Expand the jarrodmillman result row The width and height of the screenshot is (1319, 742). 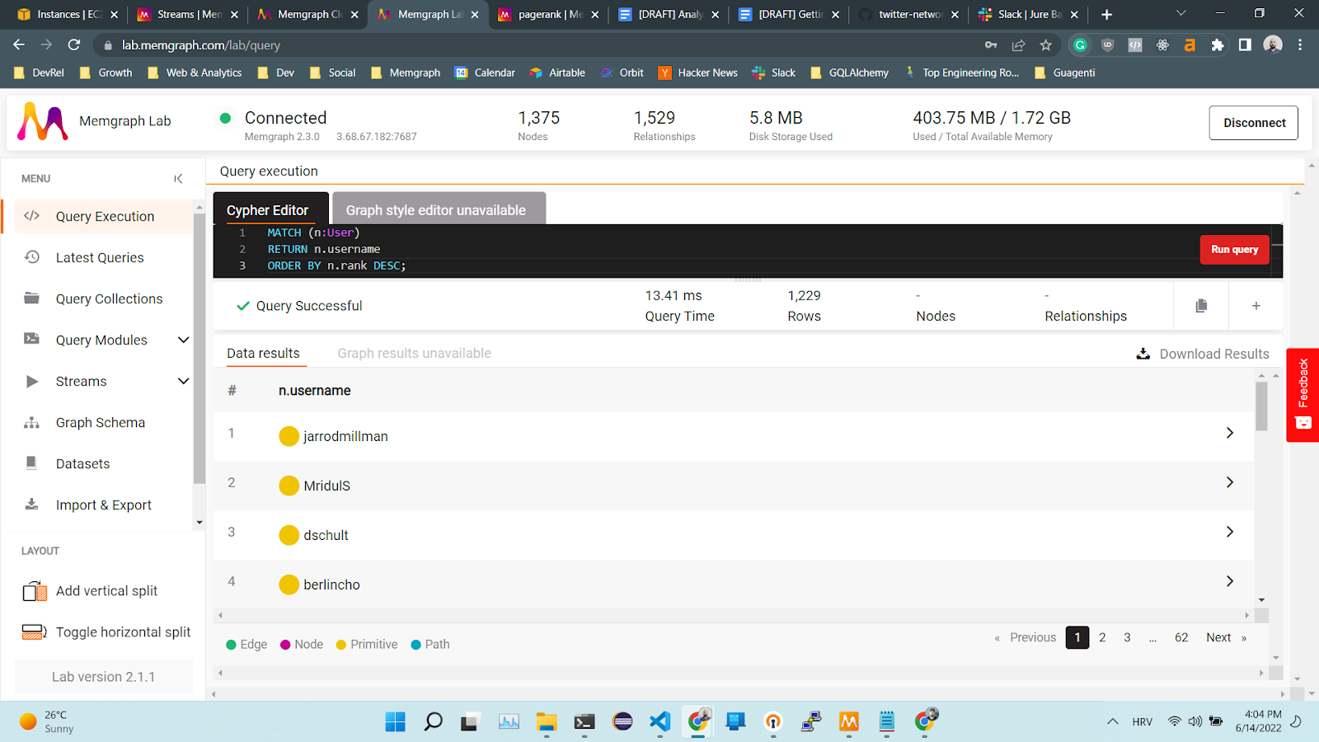(1229, 433)
